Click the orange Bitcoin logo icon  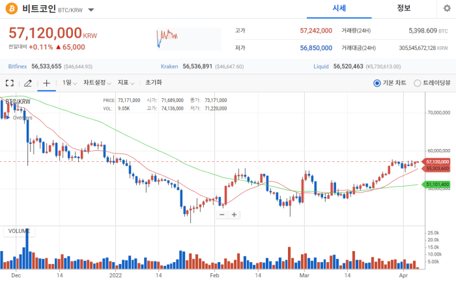(12, 8)
